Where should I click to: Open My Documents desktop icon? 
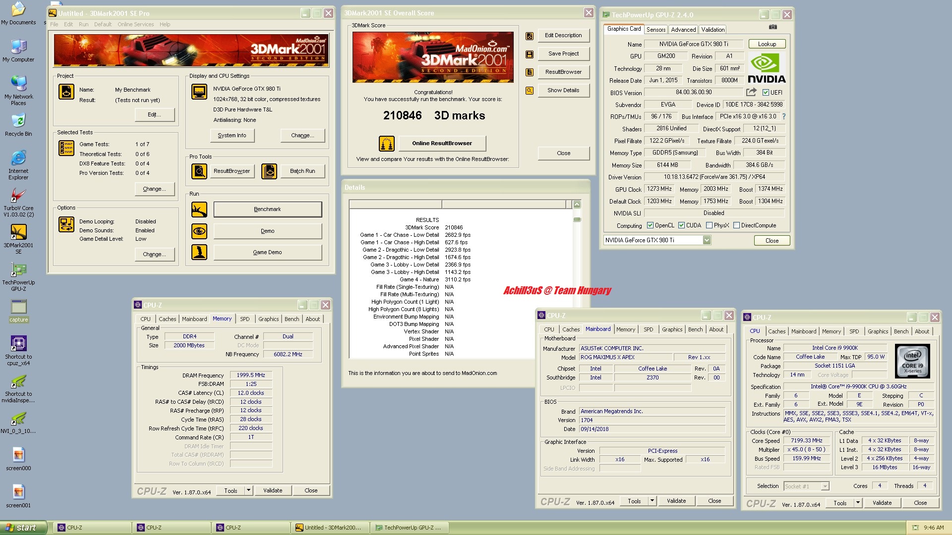pyautogui.click(x=18, y=13)
